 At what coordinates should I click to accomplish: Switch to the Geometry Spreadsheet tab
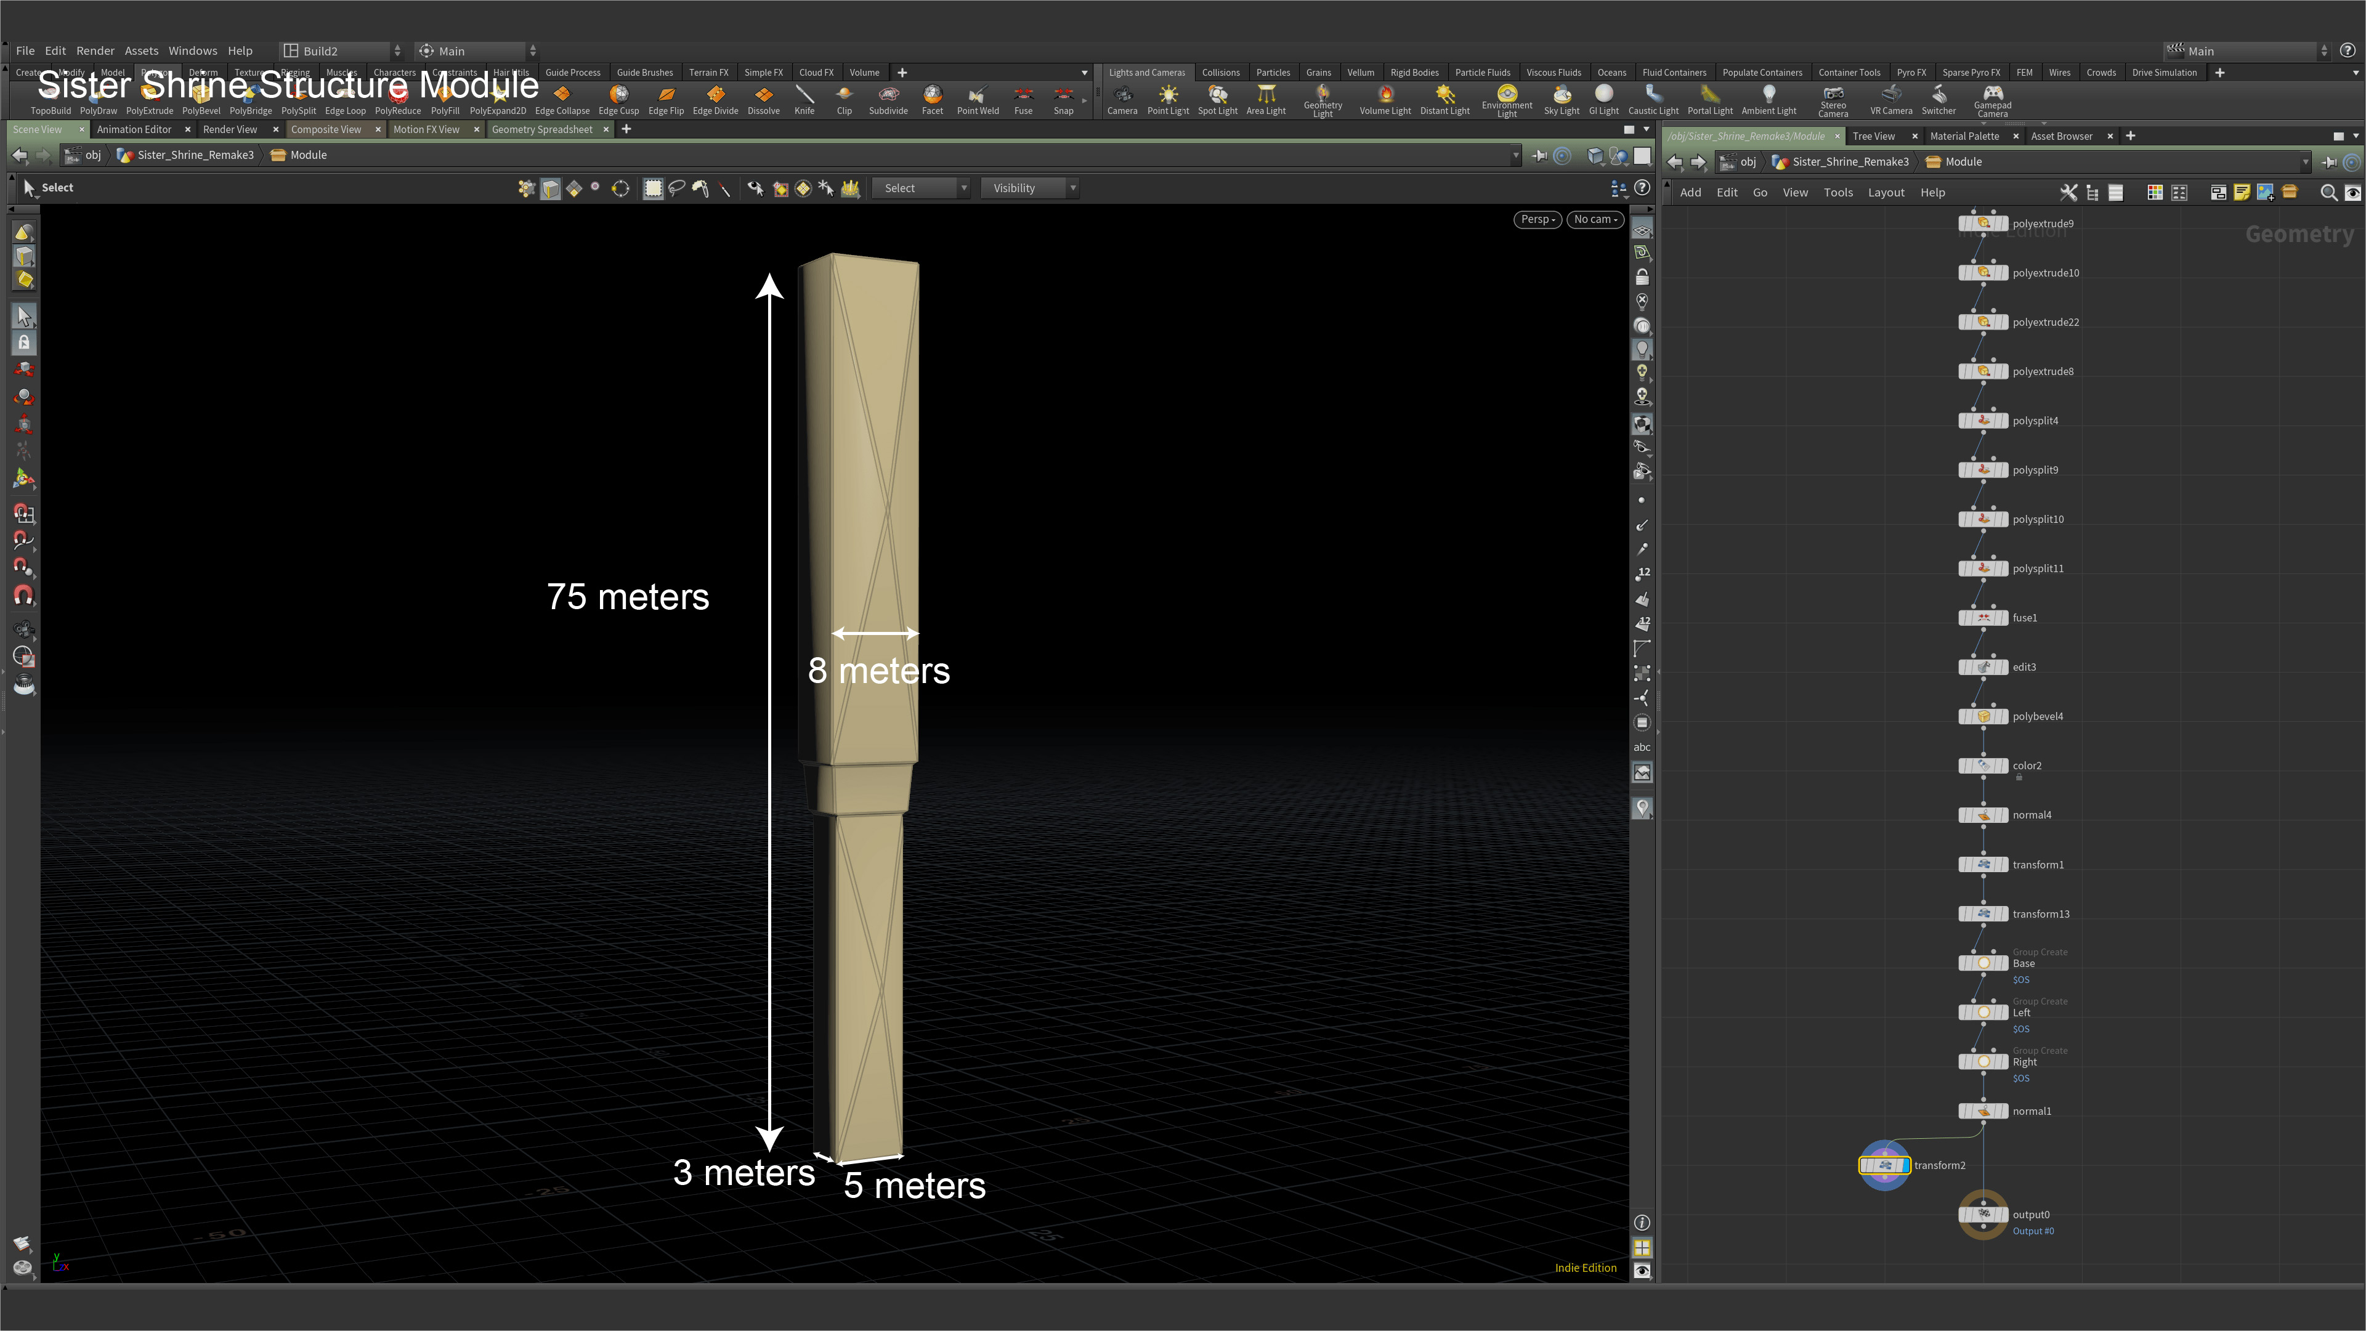click(541, 129)
